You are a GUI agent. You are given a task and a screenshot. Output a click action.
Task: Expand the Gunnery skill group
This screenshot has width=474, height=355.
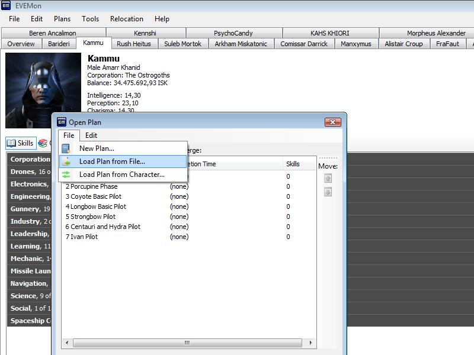29,209
